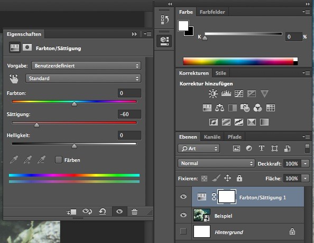314x243 pixels.
Task: Add an Exposure adjustment
Action: click(x=252, y=93)
